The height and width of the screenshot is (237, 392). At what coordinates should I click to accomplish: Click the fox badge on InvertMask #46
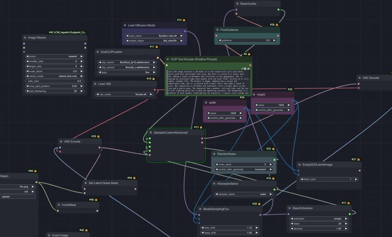[96, 200]
